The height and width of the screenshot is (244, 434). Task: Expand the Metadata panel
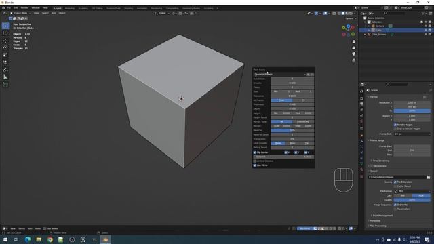(x=374, y=221)
